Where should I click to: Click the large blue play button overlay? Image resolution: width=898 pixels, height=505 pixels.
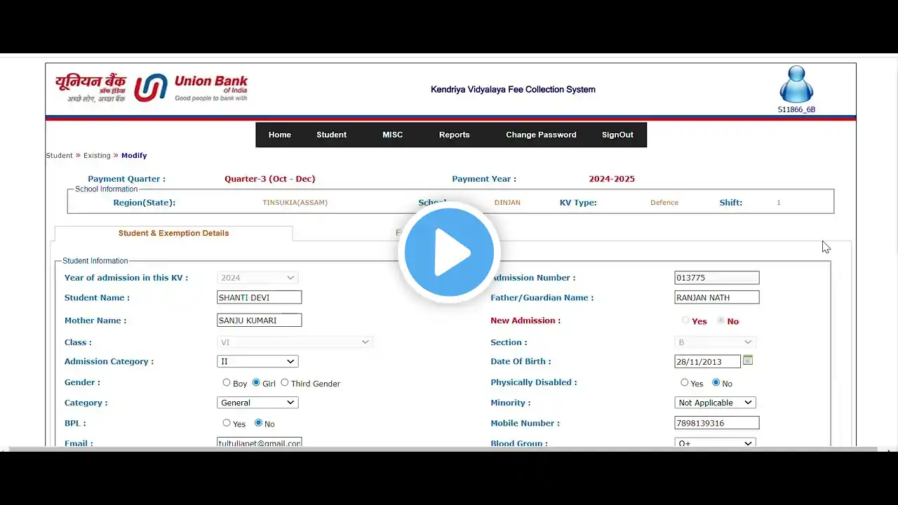point(449,252)
